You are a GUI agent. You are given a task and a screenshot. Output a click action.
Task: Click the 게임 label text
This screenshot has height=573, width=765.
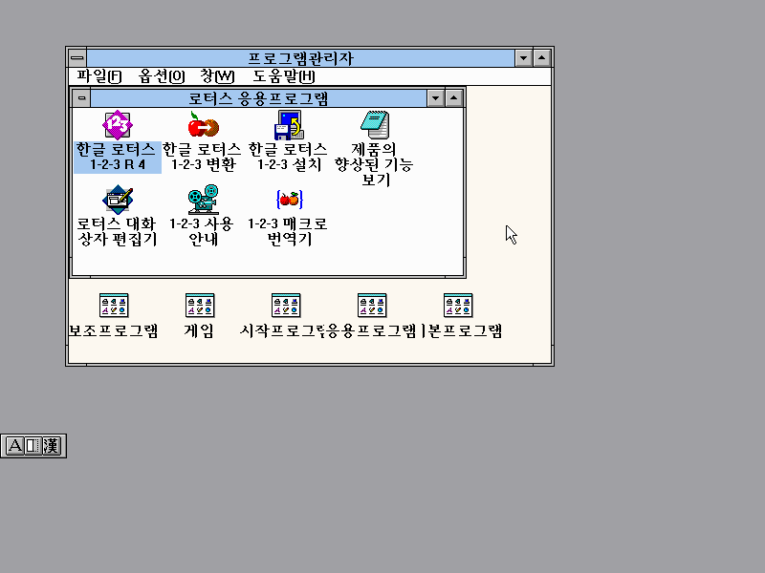tap(199, 330)
